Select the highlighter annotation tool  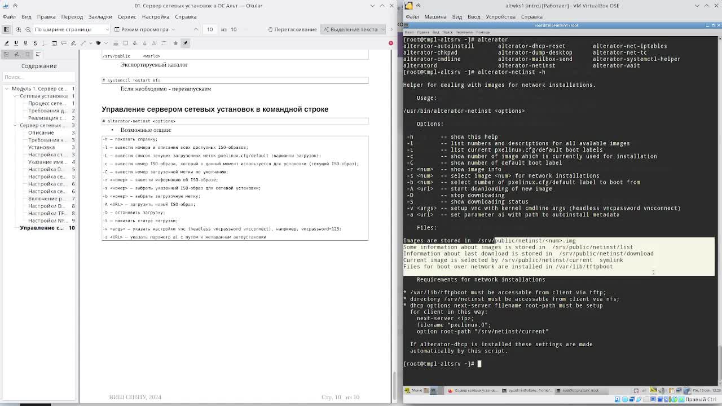[x=6, y=43]
